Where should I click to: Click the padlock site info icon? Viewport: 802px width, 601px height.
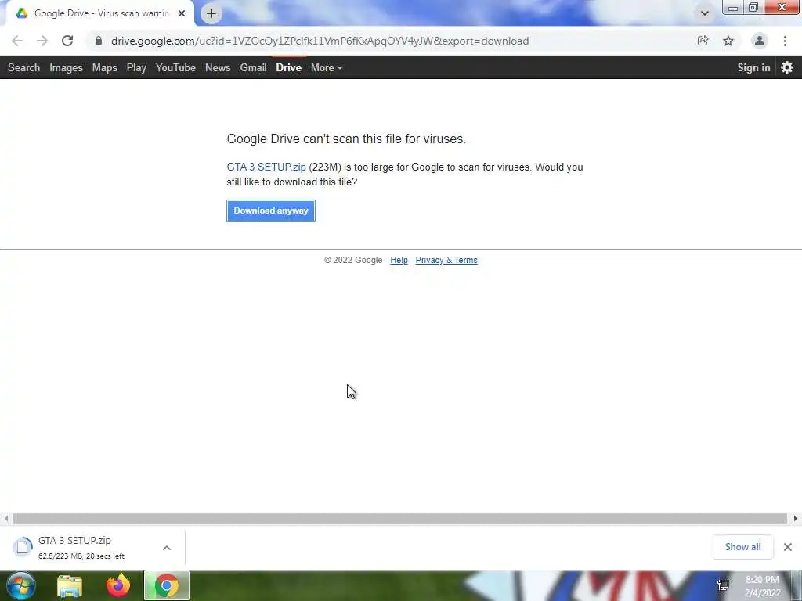point(99,41)
